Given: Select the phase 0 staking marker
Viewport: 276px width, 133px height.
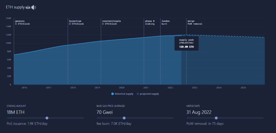Looking at the screenshot, I should coord(150,22).
